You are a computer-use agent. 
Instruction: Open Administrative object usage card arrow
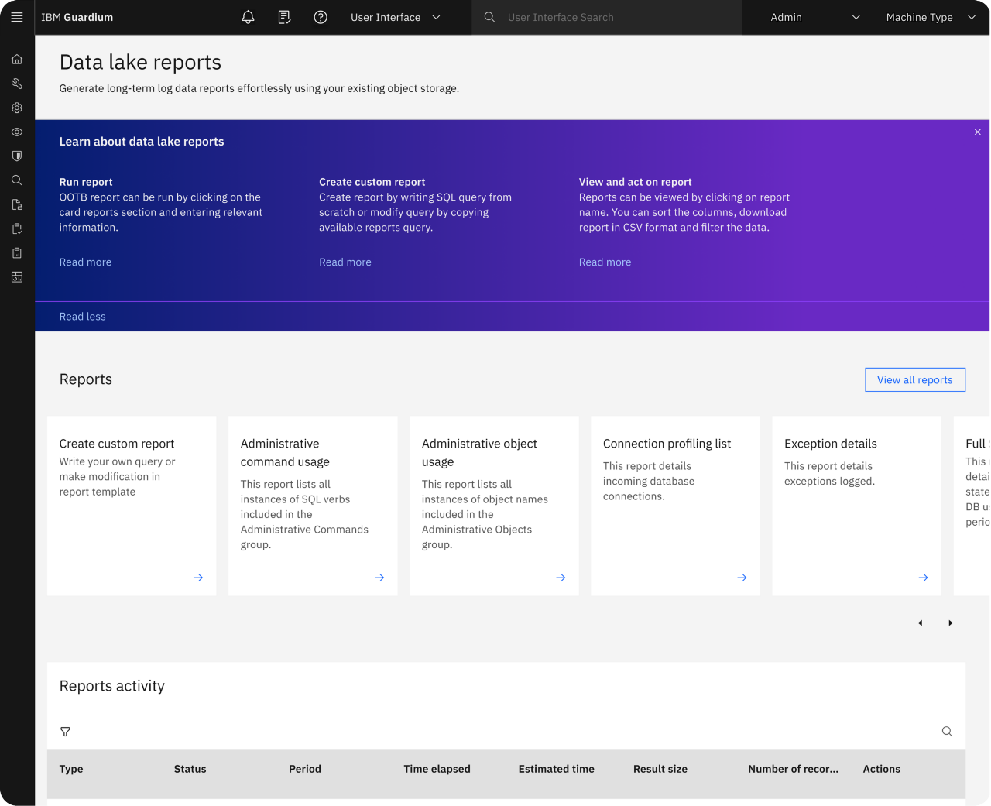(561, 578)
